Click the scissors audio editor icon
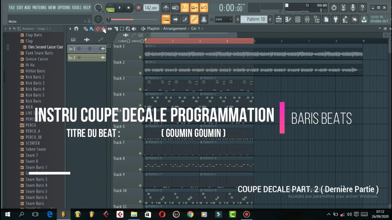Image resolution: width=392 pixels, height=220 pixels. pos(344,8)
